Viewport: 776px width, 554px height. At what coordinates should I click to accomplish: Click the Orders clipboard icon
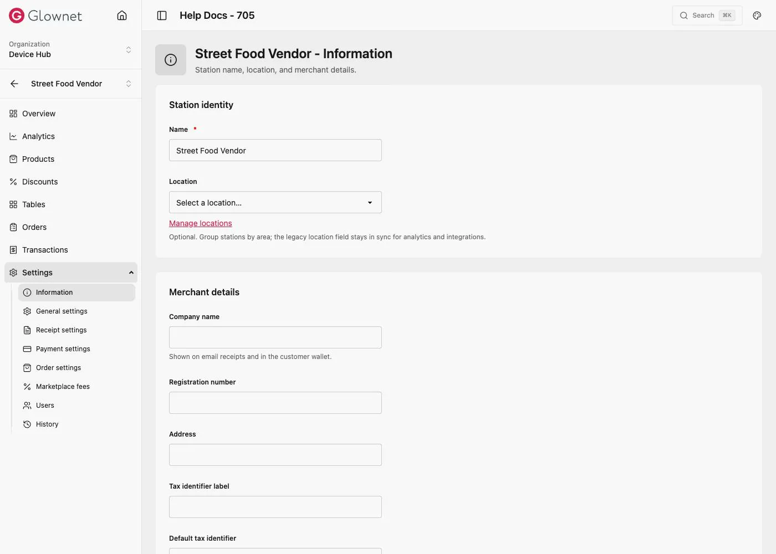pyautogui.click(x=13, y=227)
